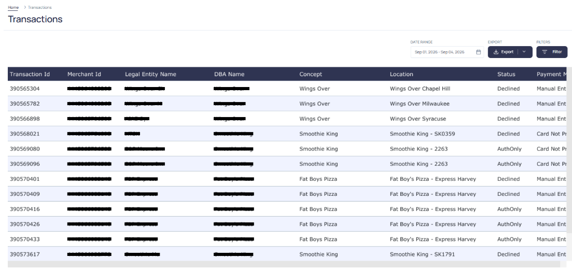
Task: Click the horizontal scrollbar below the table
Action: (x=284, y=264)
